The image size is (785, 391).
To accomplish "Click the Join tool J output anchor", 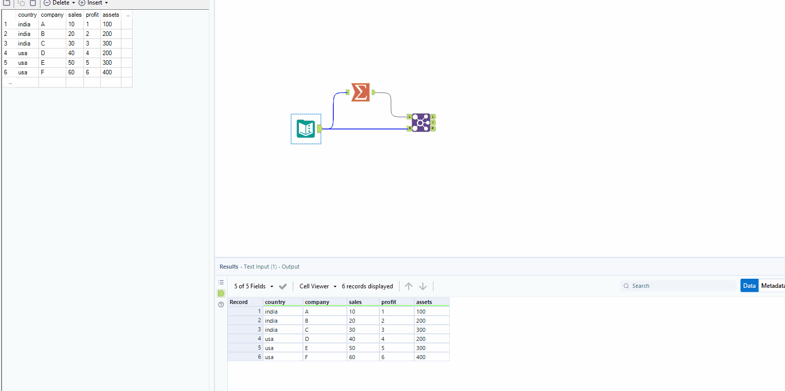I will [x=433, y=122].
